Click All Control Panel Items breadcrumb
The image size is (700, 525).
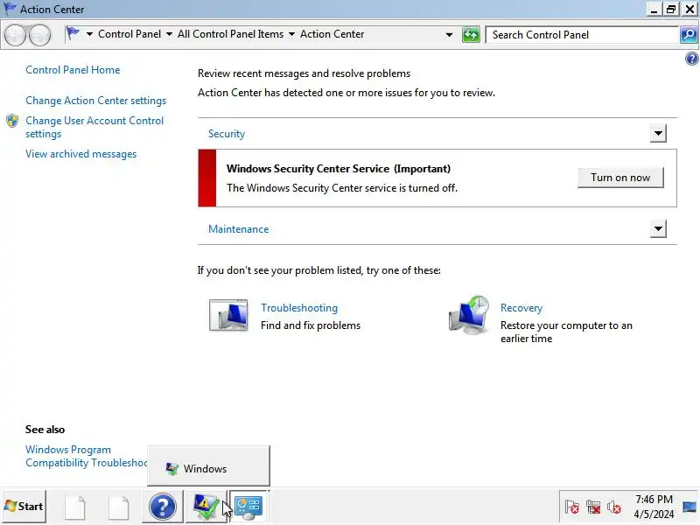tap(230, 34)
